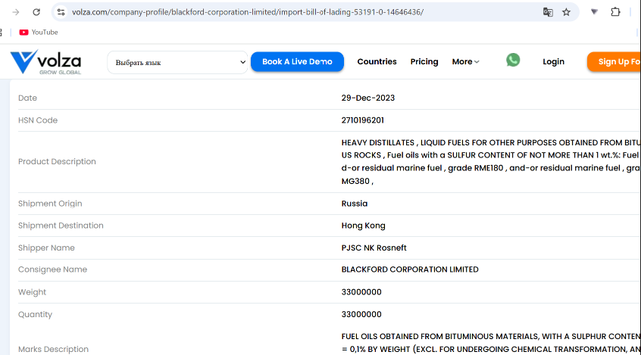Screen dimensions: 641x355
Task: Click the Product Description label
Action: tap(57, 162)
